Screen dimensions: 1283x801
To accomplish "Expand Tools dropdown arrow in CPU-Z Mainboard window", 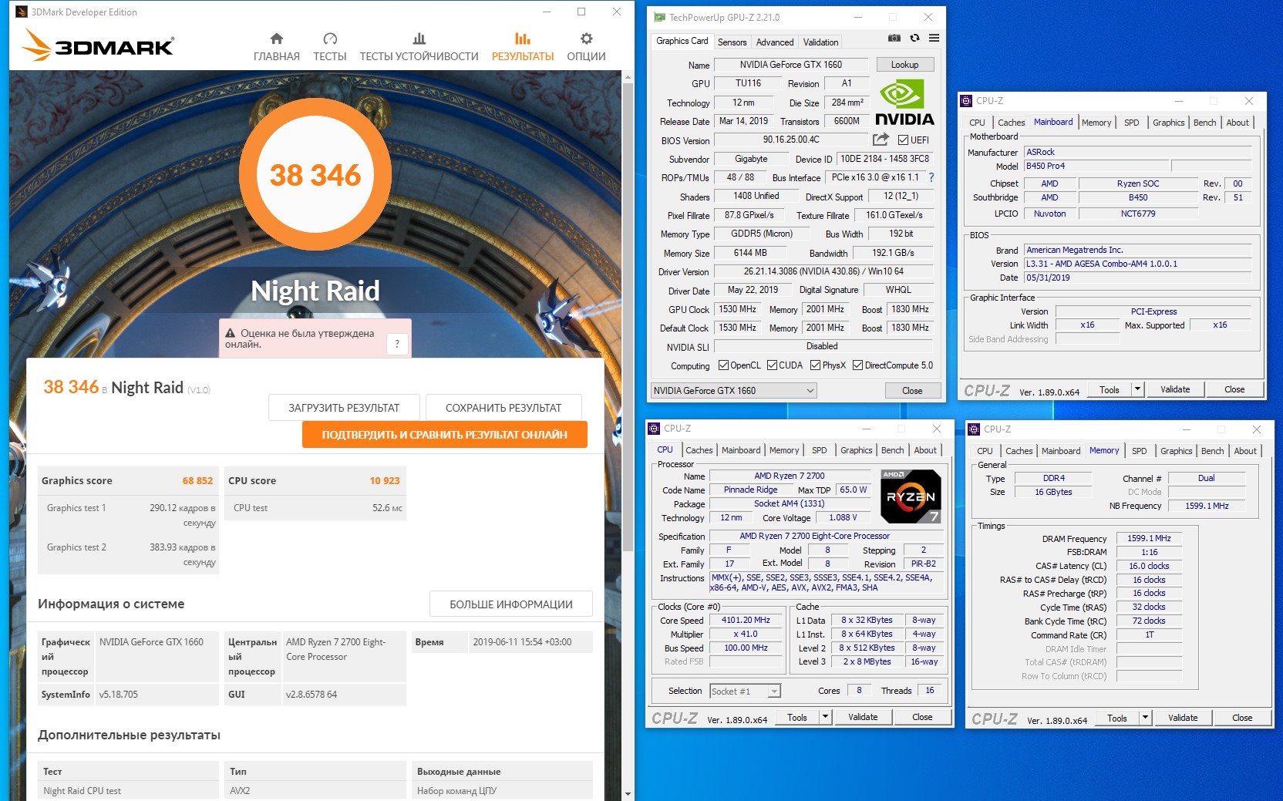I will pyautogui.click(x=1137, y=389).
